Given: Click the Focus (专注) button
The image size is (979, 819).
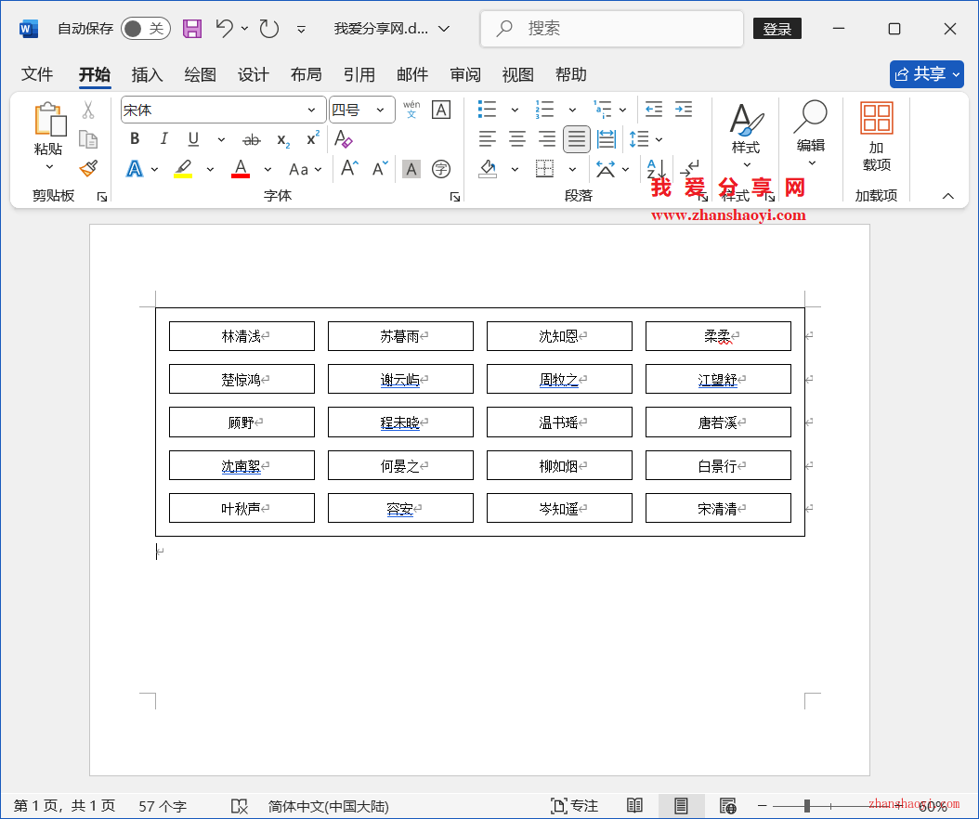Looking at the screenshot, I should coord(574,806).
